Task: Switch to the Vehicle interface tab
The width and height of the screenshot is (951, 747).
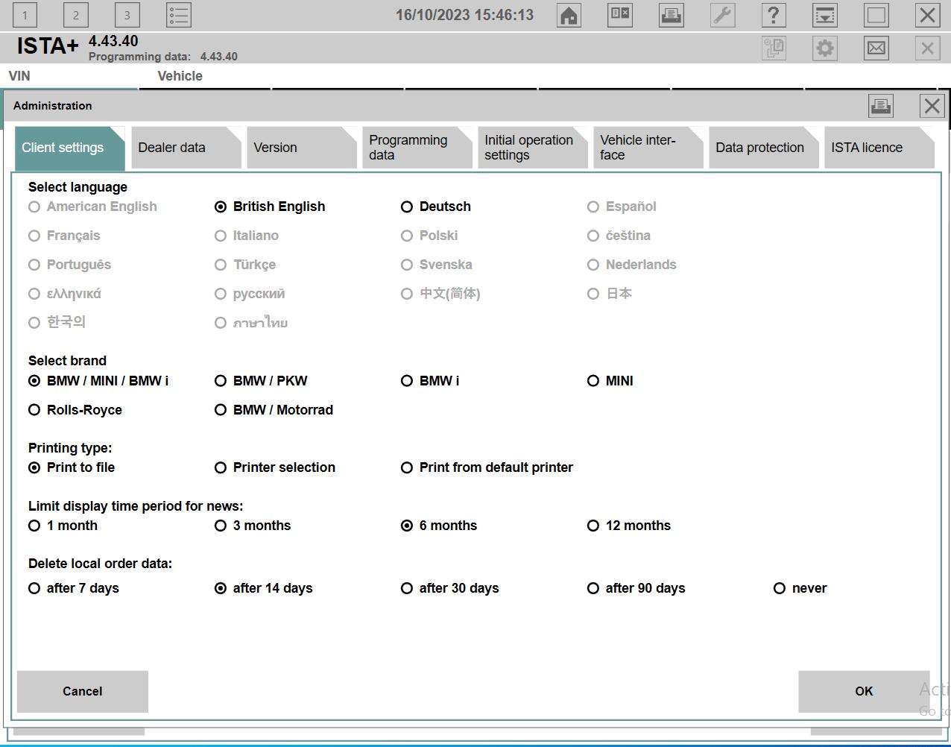Action: (x=648, y=148)
